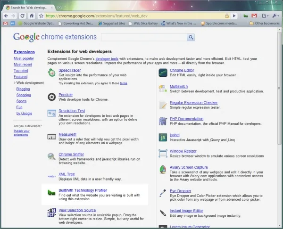This screenshot has height=229, width=283.
Task: Open the BuiltWith Technology Profiler link
Action: (83, 190)
